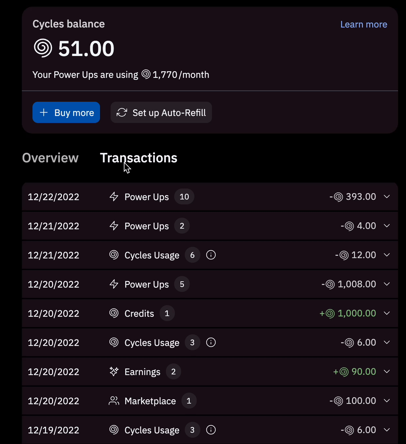Click info icon on 12/19/2022 Cycles Usage row

point(211,430)
